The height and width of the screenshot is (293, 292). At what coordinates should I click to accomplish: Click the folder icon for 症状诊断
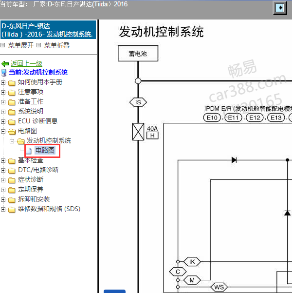tap(12, 180)
